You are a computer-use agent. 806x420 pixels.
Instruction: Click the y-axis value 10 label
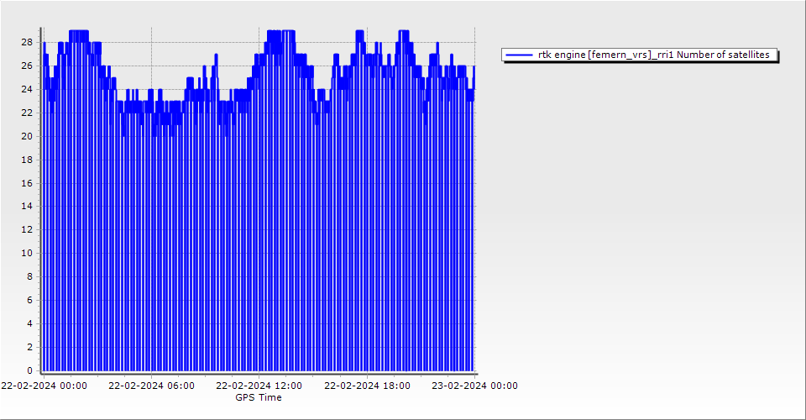(x=27, y=253)
